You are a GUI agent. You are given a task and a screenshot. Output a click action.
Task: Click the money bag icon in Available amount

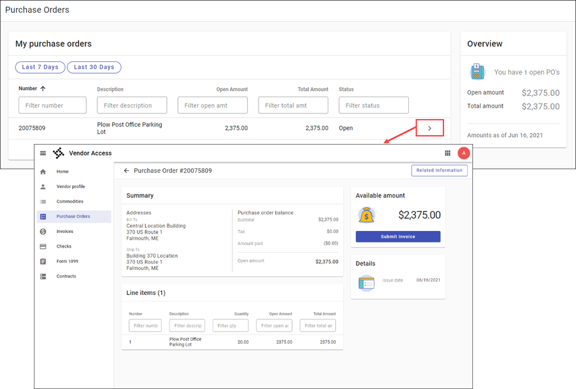366,215
